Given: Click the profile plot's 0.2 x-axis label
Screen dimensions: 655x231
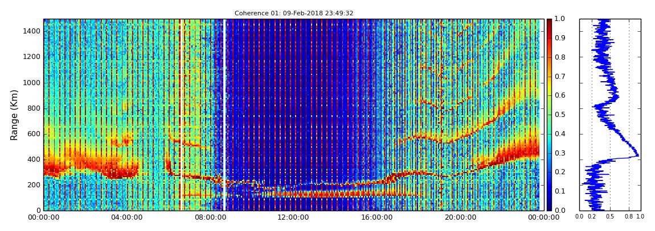Looking at the screenshot, I should point(592,217).
